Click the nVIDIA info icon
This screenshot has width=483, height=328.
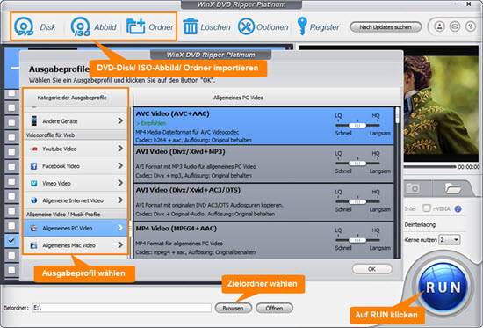pyautogui.click(x=458, y=209)
